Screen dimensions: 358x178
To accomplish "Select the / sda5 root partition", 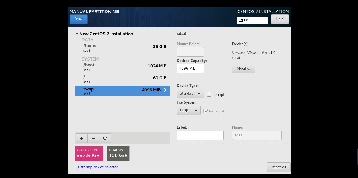I will coord(122,79).
